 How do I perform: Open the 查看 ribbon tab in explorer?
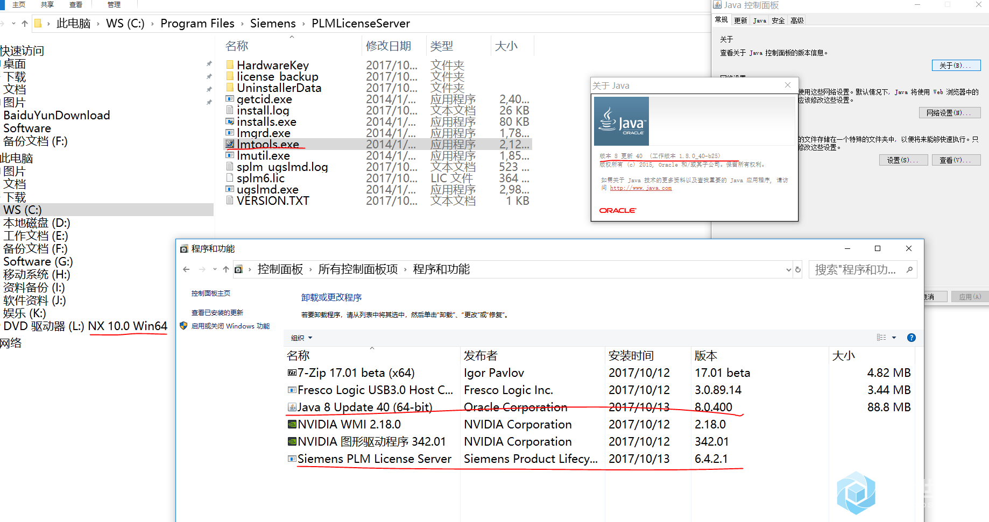pos(76,5)
